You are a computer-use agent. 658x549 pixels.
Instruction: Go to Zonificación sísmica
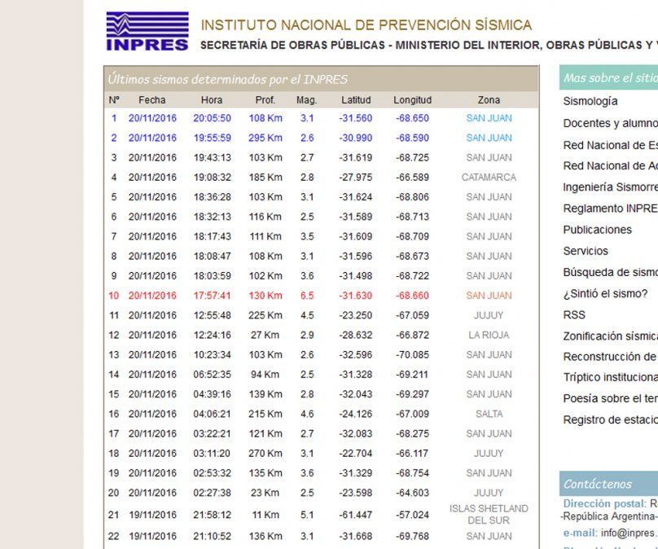click(x=610, y=336)
